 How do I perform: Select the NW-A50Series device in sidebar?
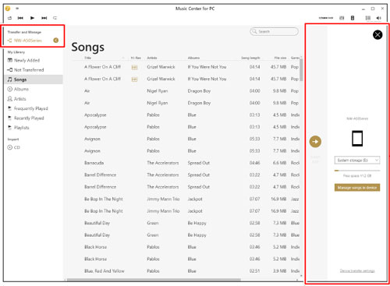pyautogui.click(x=28, y=41)
